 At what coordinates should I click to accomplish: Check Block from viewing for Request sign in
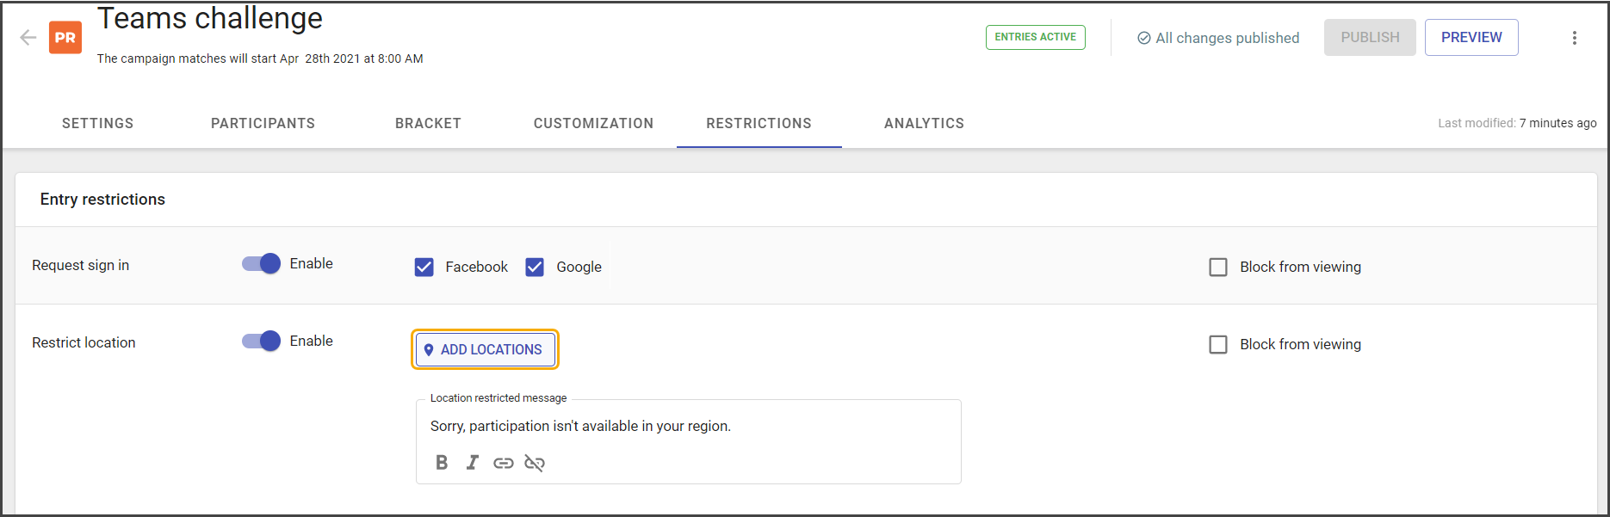click(1218, 267)
